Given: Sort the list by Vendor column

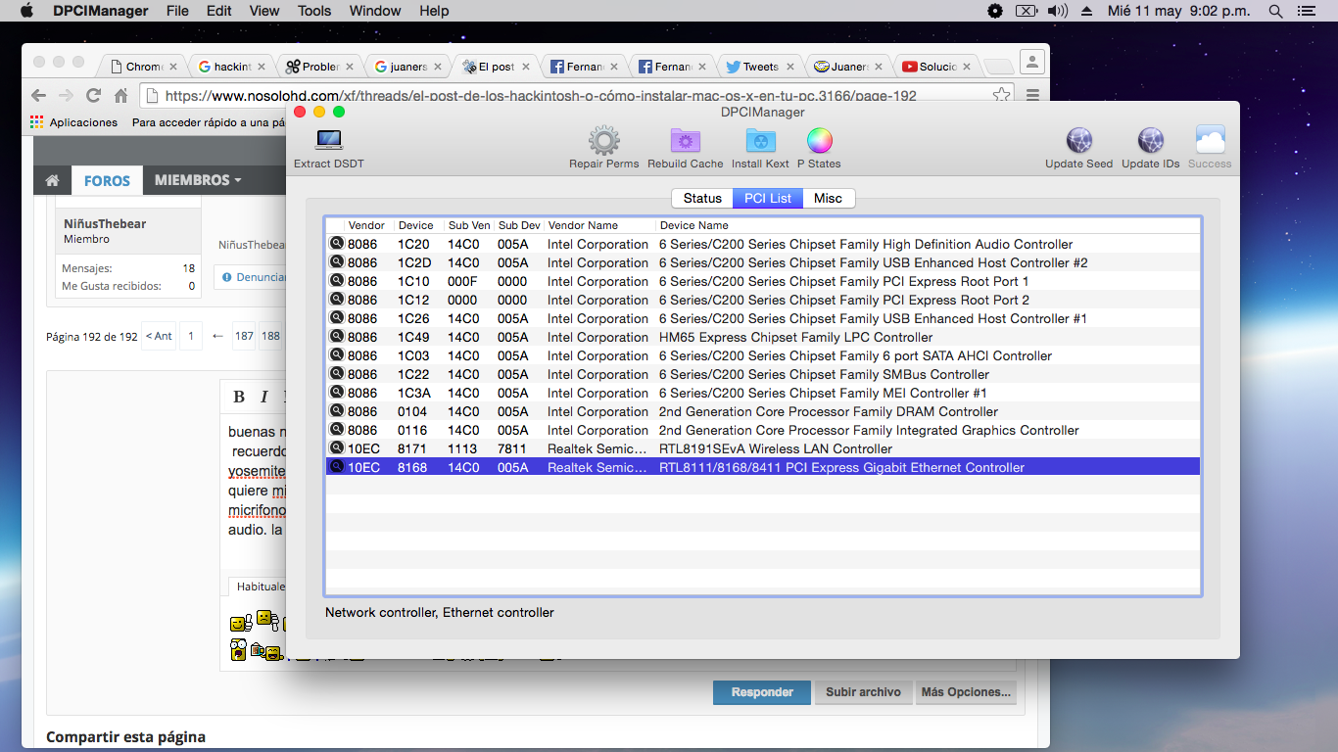Looking at the screenshot, I should [x=368, y=225].
